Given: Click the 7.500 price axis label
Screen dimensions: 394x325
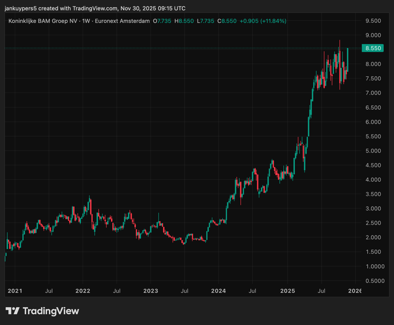Looking at the screenshot, I should click(373, 79).
